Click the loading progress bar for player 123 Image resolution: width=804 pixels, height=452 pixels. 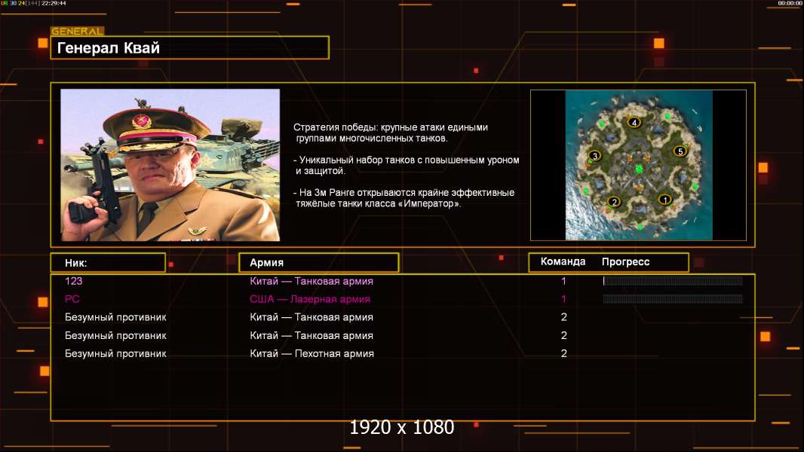(672, 281)
